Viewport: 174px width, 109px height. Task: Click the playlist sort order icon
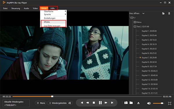point(70,103)
